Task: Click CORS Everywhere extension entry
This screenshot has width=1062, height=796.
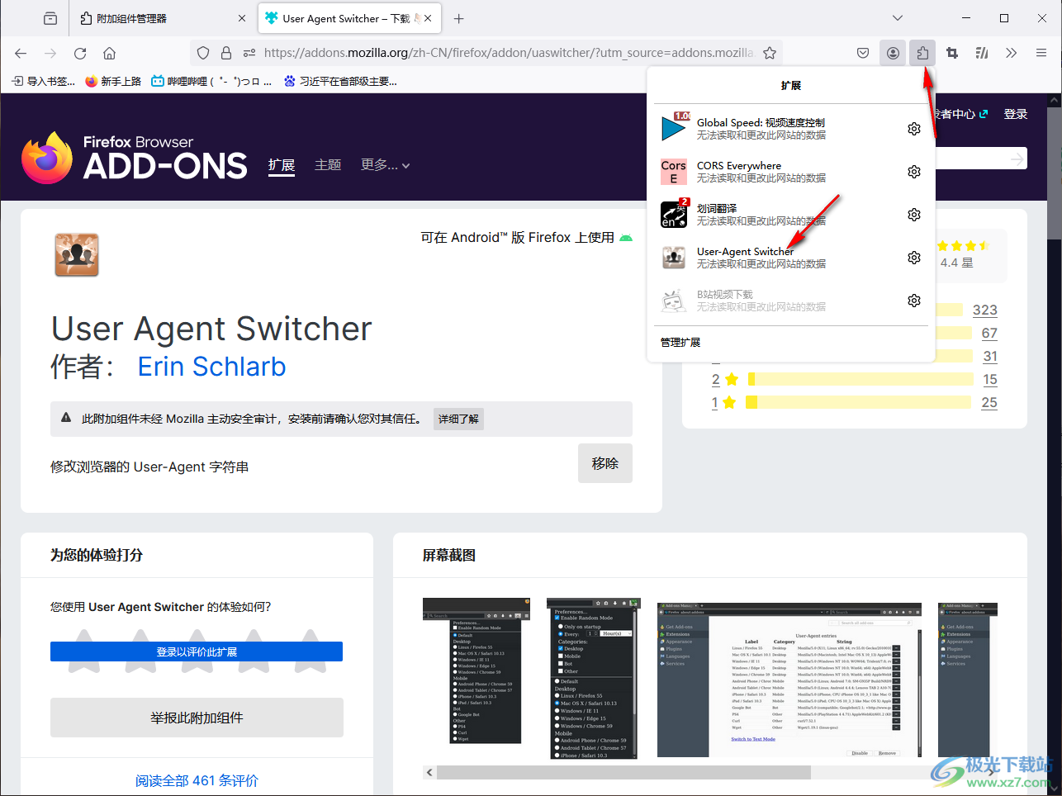Action: 776,172
